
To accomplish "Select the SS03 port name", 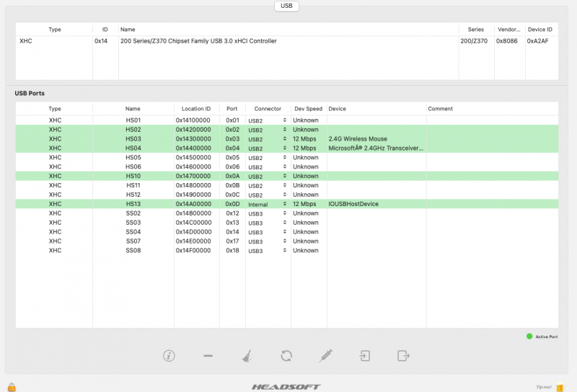I will 133,223.
